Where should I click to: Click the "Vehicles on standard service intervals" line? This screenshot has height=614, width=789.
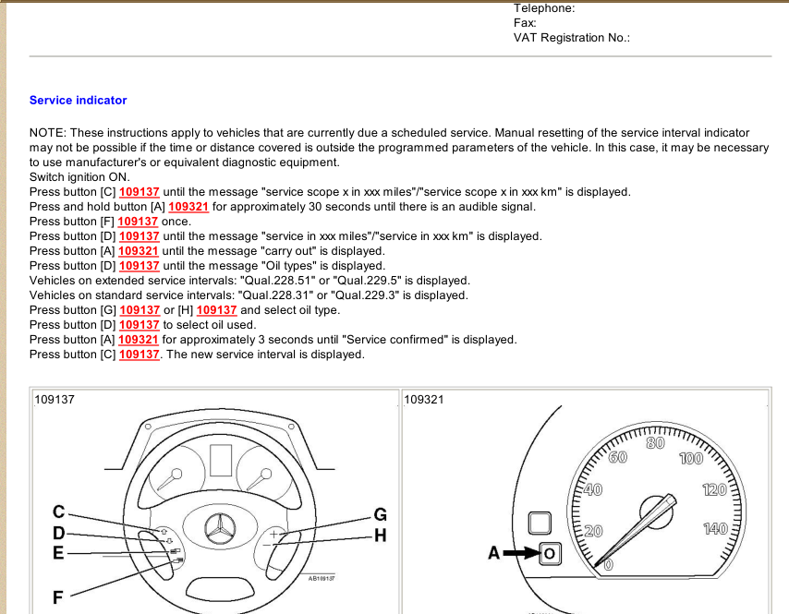pos(249,295)
